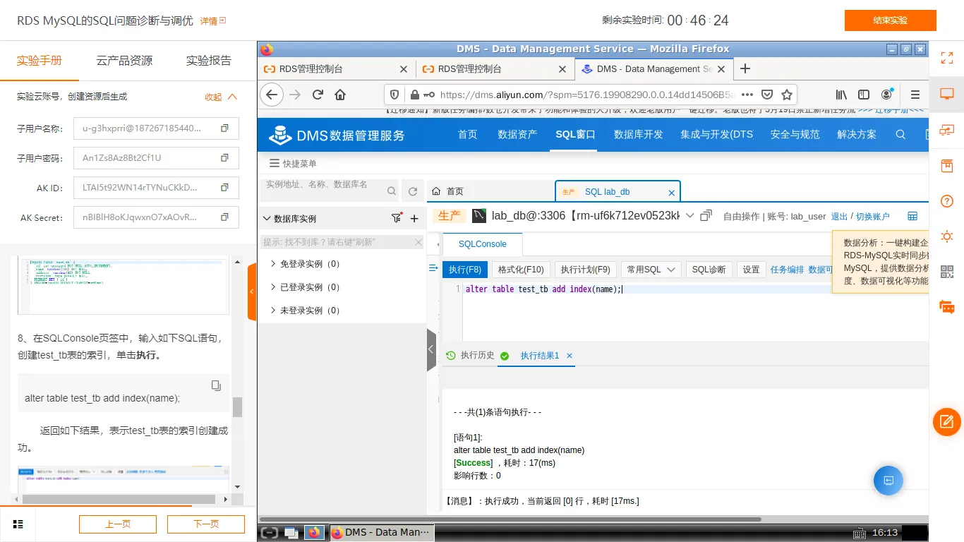Add a new database instance
964x542 pixels.
(414, 219)
